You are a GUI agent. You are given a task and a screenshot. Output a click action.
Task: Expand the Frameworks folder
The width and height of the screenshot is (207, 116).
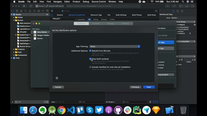[14, 55]
